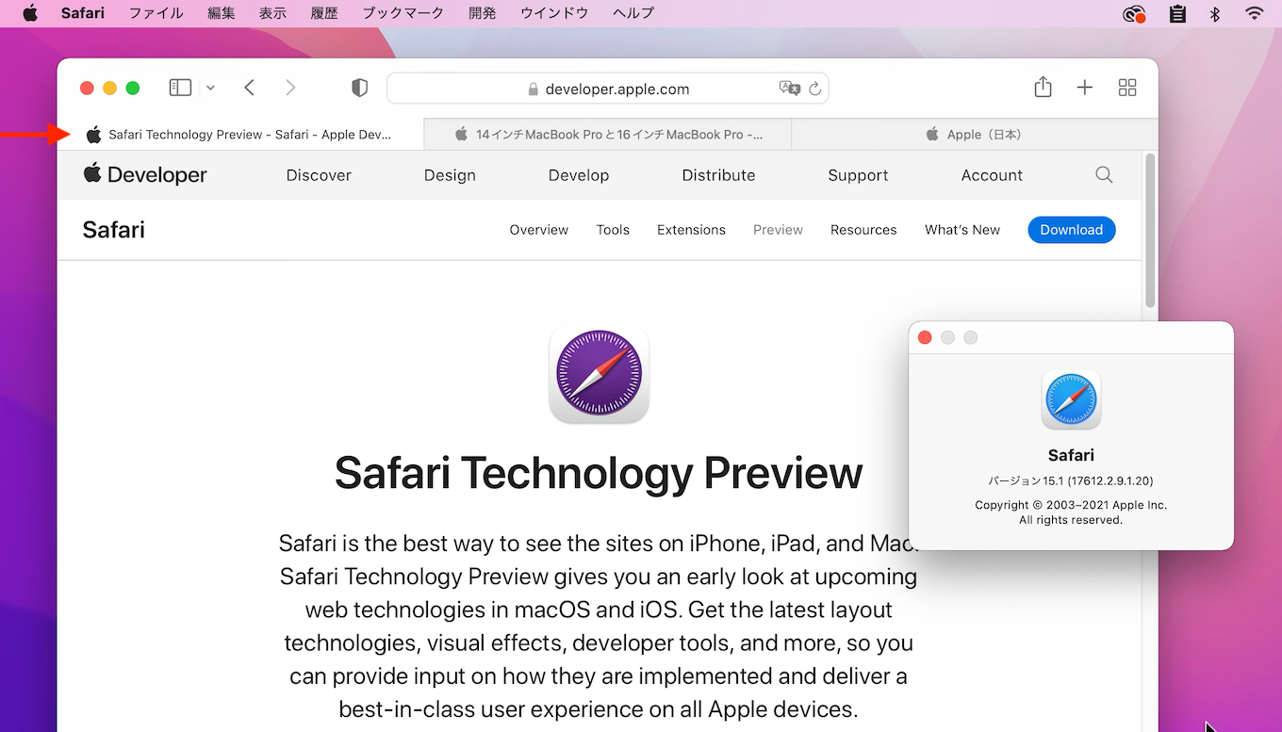Go to the Resources subpage

tap(863, 230)
